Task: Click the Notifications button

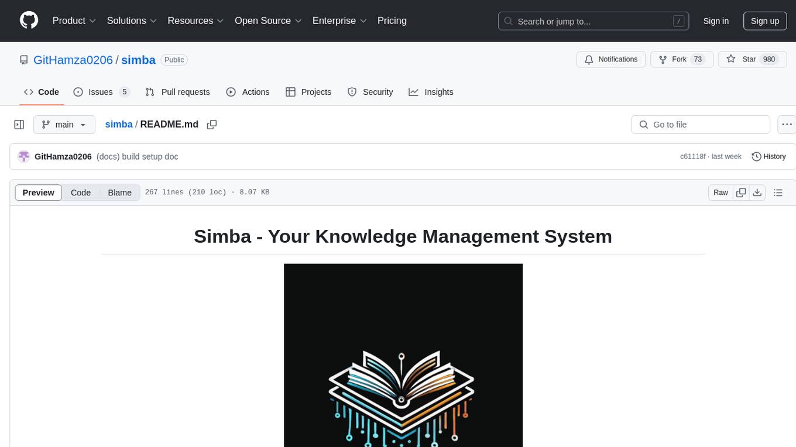Action: (611, 60)
